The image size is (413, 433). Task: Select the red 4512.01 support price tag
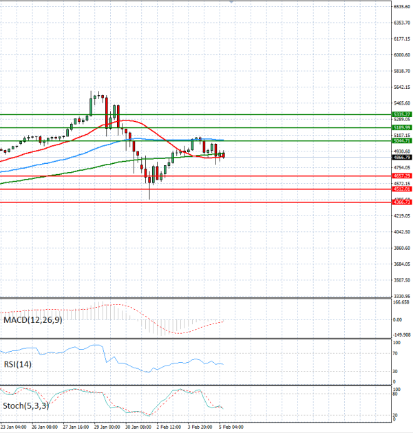tap(402, 189)
